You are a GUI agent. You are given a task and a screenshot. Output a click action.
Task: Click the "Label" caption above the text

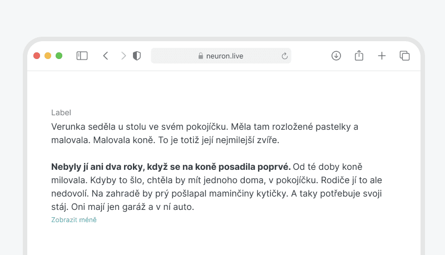pos(61,112)
